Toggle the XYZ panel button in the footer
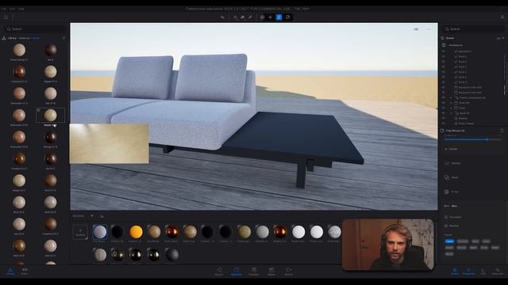 [483, 271]
